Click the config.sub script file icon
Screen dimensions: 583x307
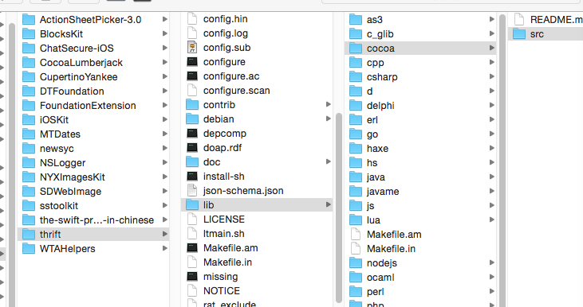coord(192,48)
